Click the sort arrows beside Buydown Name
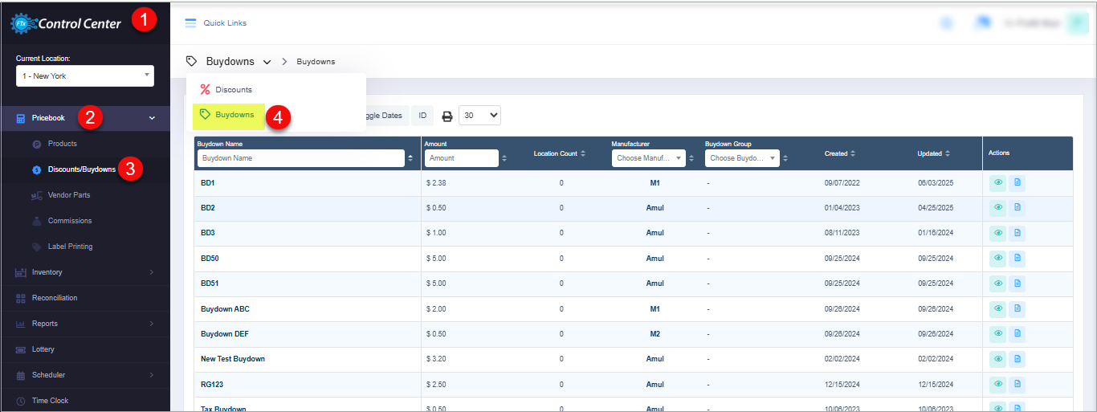The height and width of the screenshot is (412, 1097). coord(411,158)
